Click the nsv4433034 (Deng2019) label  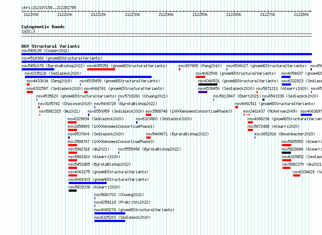click(49, 81)
